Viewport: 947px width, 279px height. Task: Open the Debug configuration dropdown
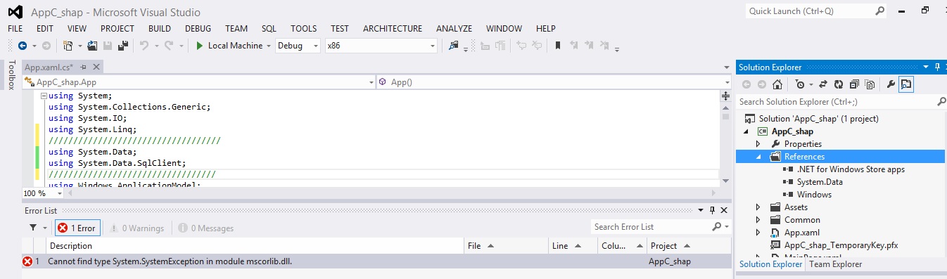tap(299, 46)
